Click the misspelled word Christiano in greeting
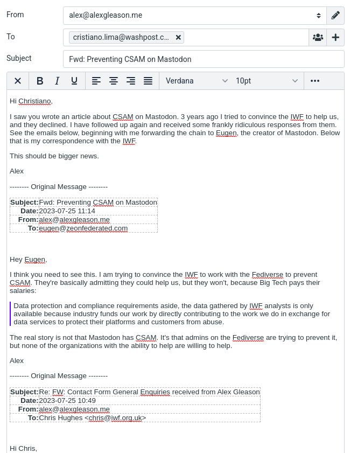 (x=34, y=101)
